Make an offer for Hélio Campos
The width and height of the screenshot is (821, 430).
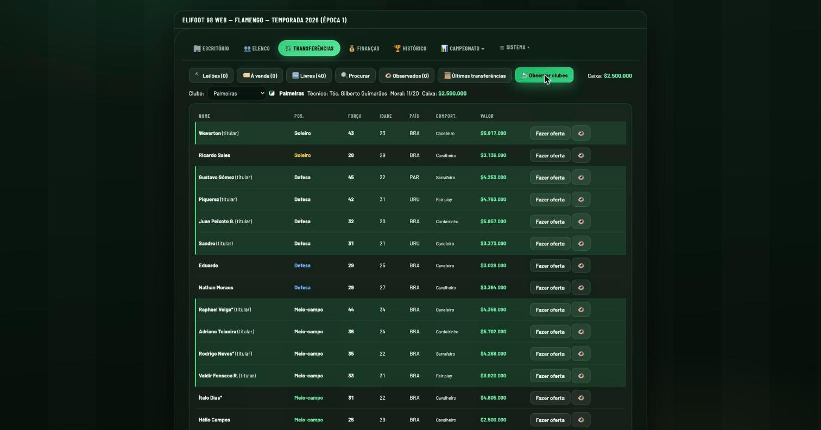(x=550, y=420)
